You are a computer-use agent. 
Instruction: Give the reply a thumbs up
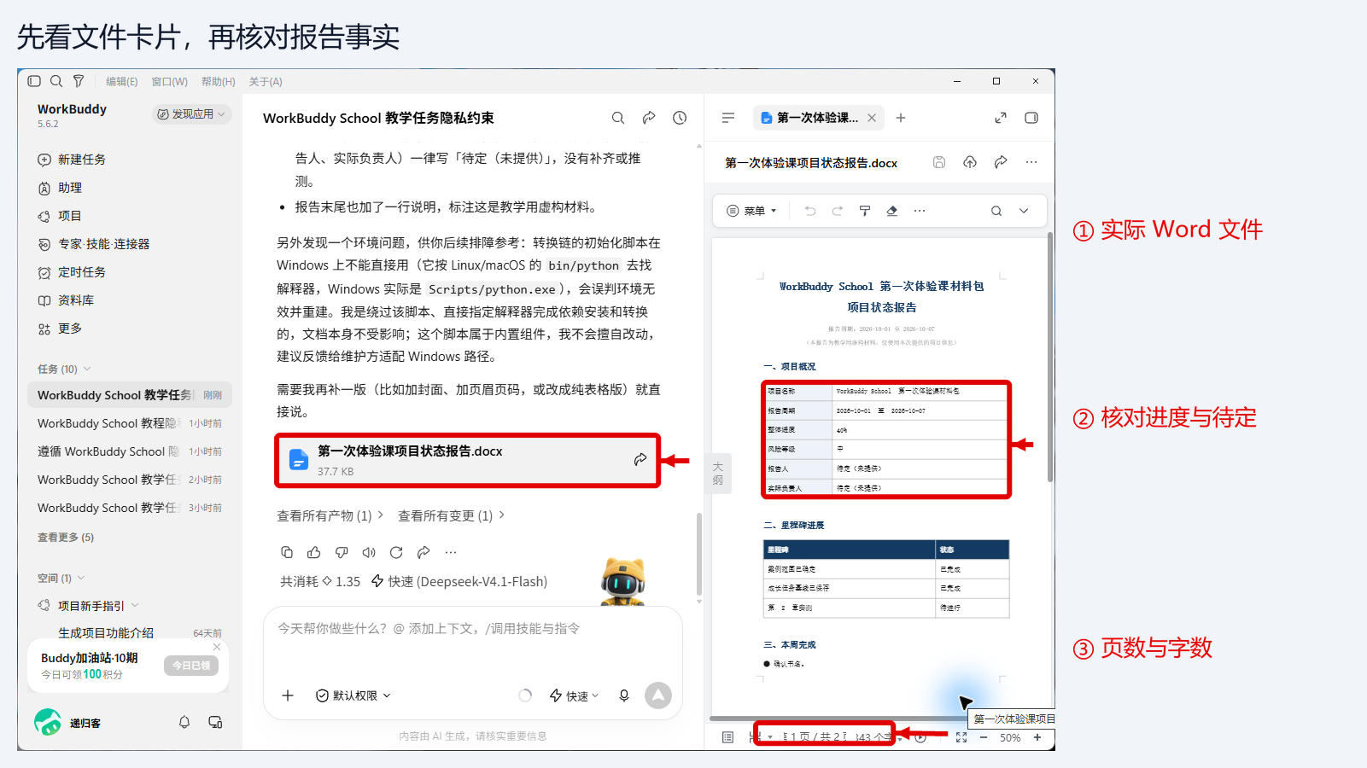pyautogui.click(x=314, y=552)
